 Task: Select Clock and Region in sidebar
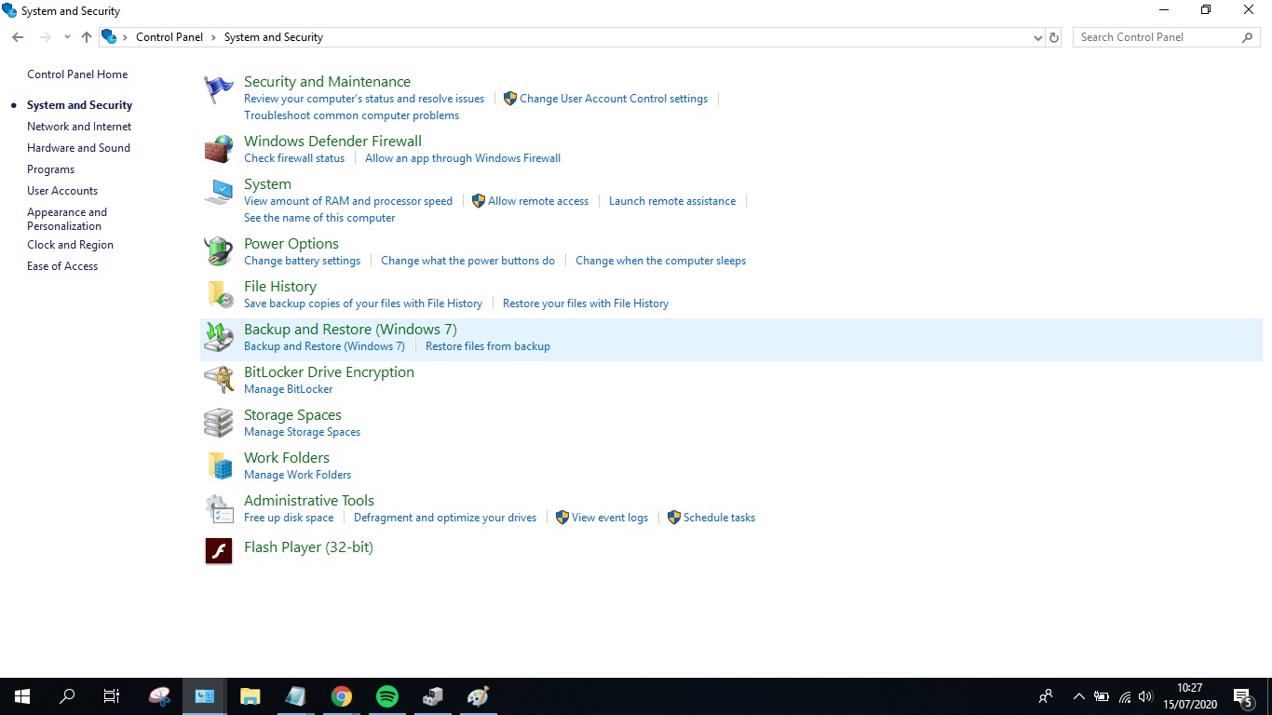point(70,245)
